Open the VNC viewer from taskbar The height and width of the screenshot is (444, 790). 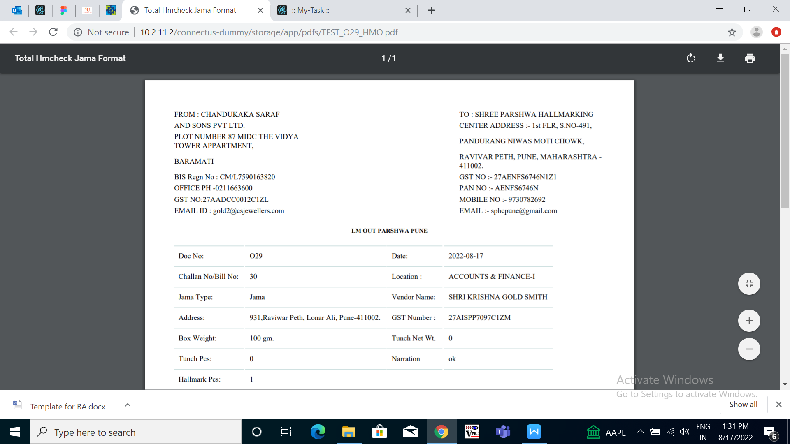[x=472, y=432]
